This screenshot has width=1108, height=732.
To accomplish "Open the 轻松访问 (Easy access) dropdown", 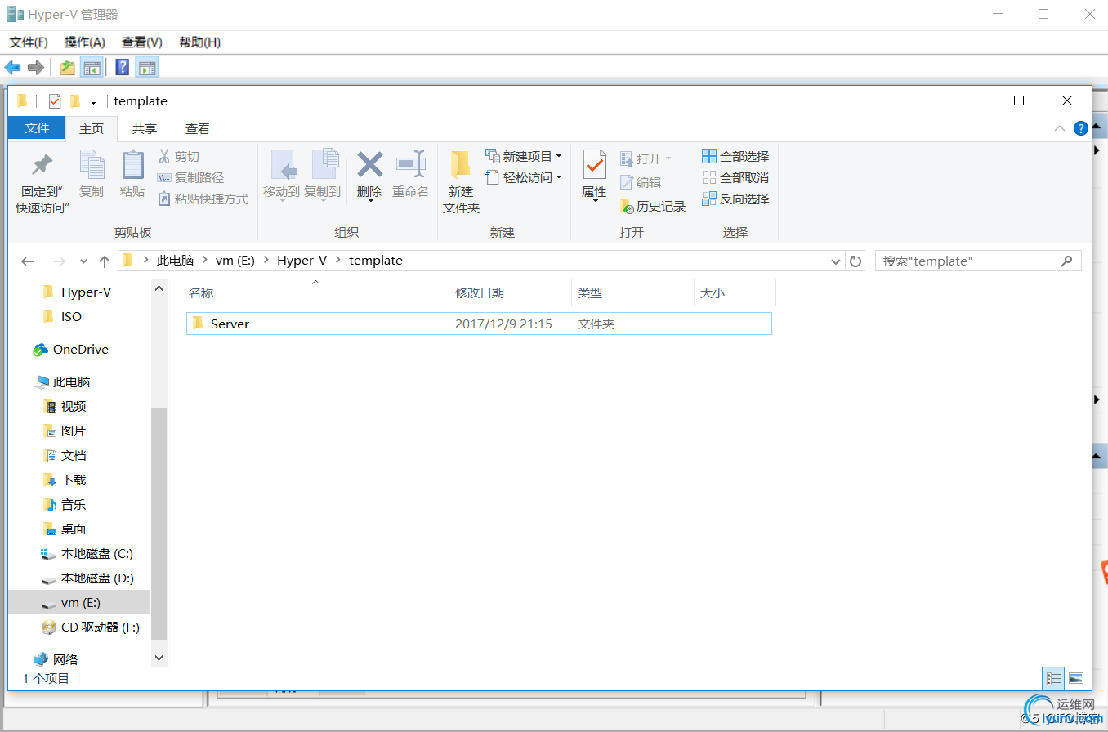I will (x=524, y=177).
